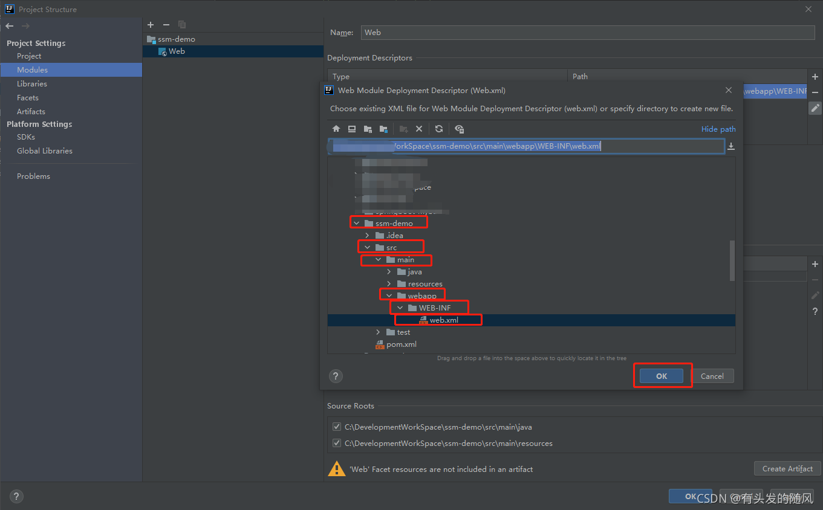Viewport: 823px width, 510px height.
Task: Refresh the file chooser tree
Action: tap(439, 129)
